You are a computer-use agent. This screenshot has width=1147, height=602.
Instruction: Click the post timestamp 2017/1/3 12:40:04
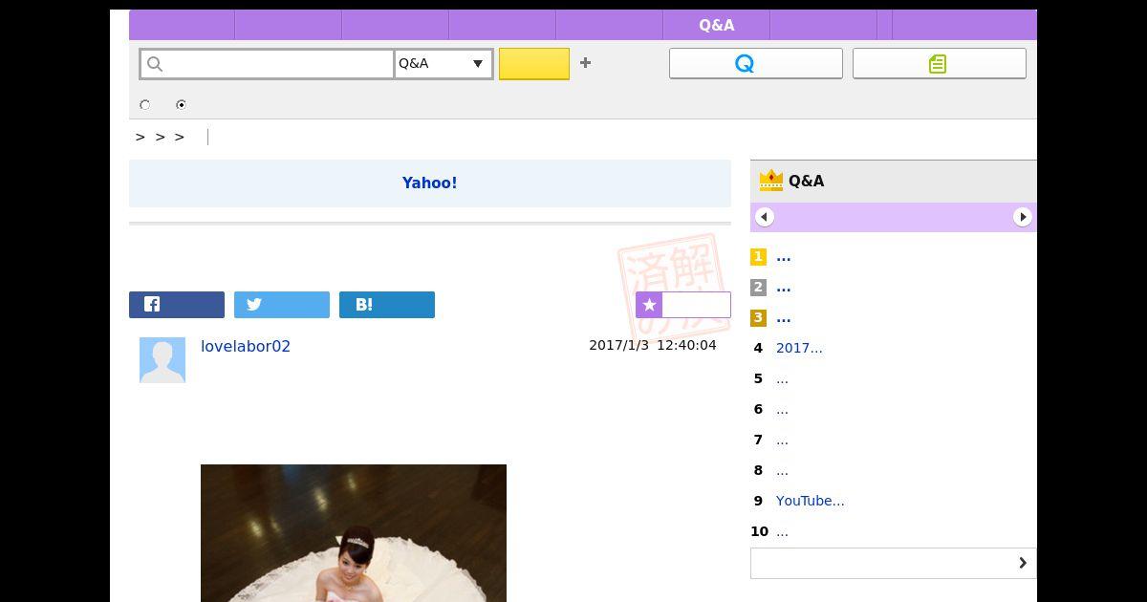pyautogui.click(x=653, y=345)
